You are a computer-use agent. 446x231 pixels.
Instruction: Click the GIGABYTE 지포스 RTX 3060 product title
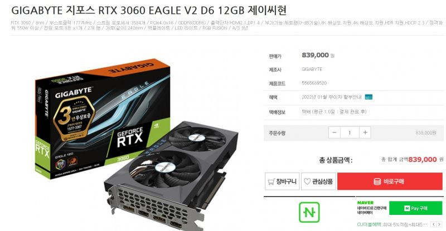pos(149,11)
